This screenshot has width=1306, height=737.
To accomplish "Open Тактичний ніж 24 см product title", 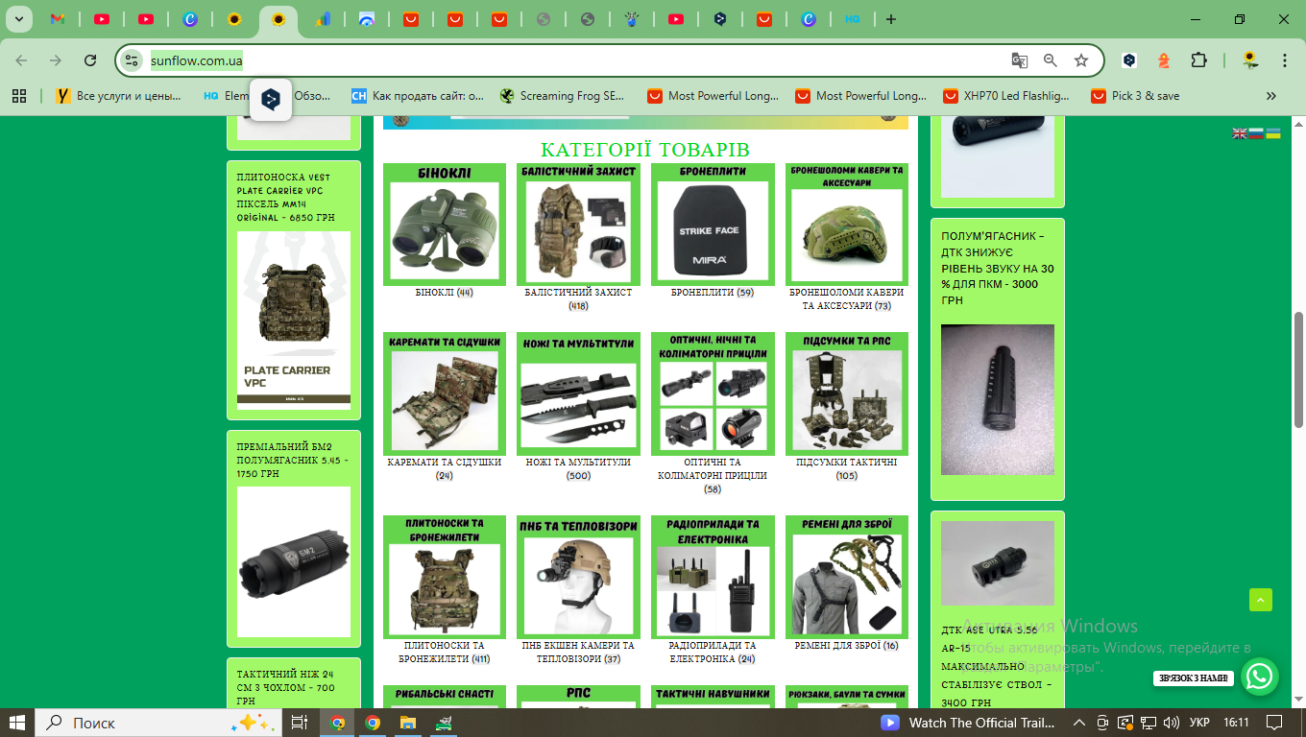I will 286,687.
